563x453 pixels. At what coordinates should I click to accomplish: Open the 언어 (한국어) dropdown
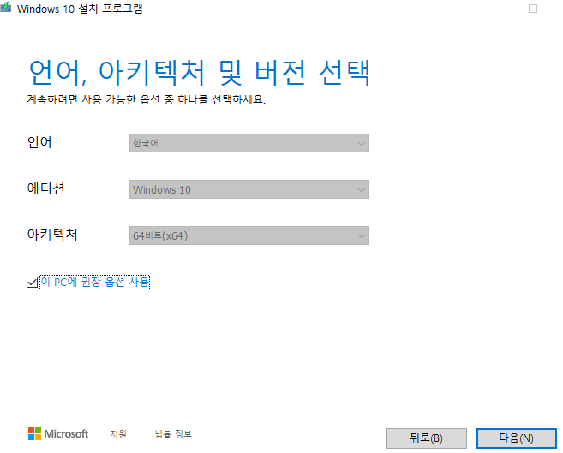[249, 143]
